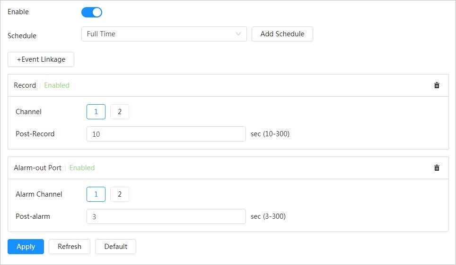Open the Full Time schedule dropdown
Viewport: 456px width, 265px height.
(x=161, y=34)
